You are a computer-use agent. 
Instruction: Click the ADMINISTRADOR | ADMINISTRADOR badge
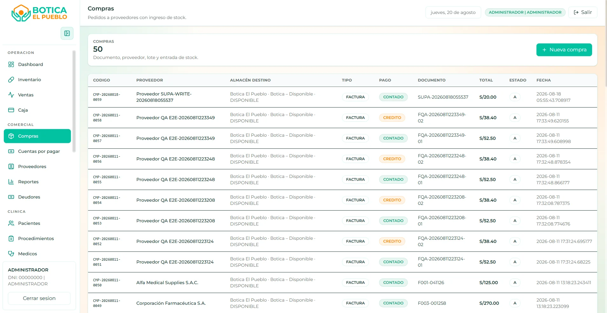click(x=525, y=12)
